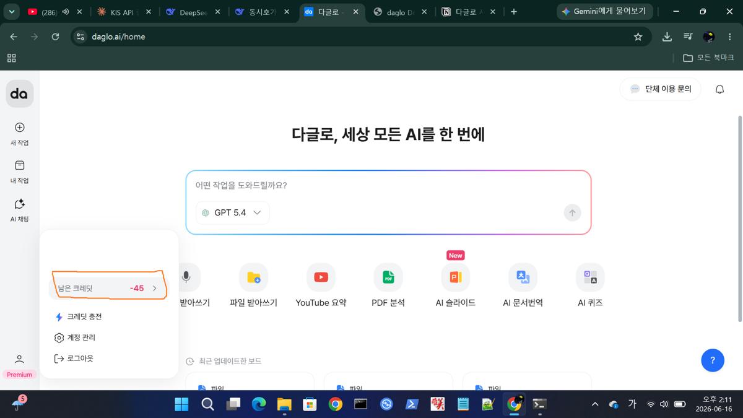Image resolution: width=743 pixels, height=418 pixels.
Task: Open File Explorer from the taskbar
Action: tap(284, 404)
